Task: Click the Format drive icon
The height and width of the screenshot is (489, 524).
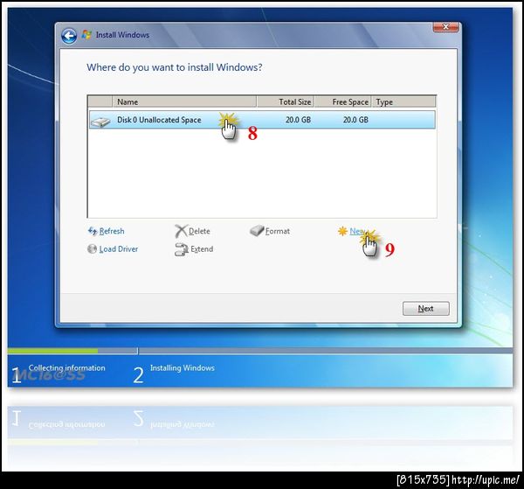Action: tap(257, 231)
